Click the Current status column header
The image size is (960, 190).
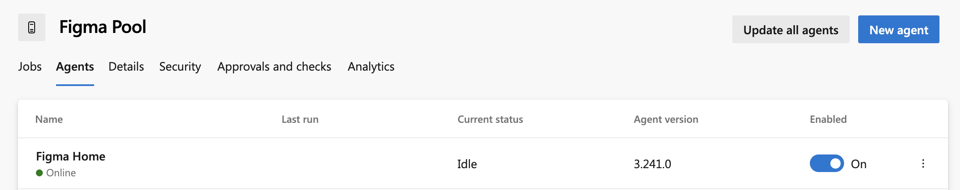click(x=490, y=119)
